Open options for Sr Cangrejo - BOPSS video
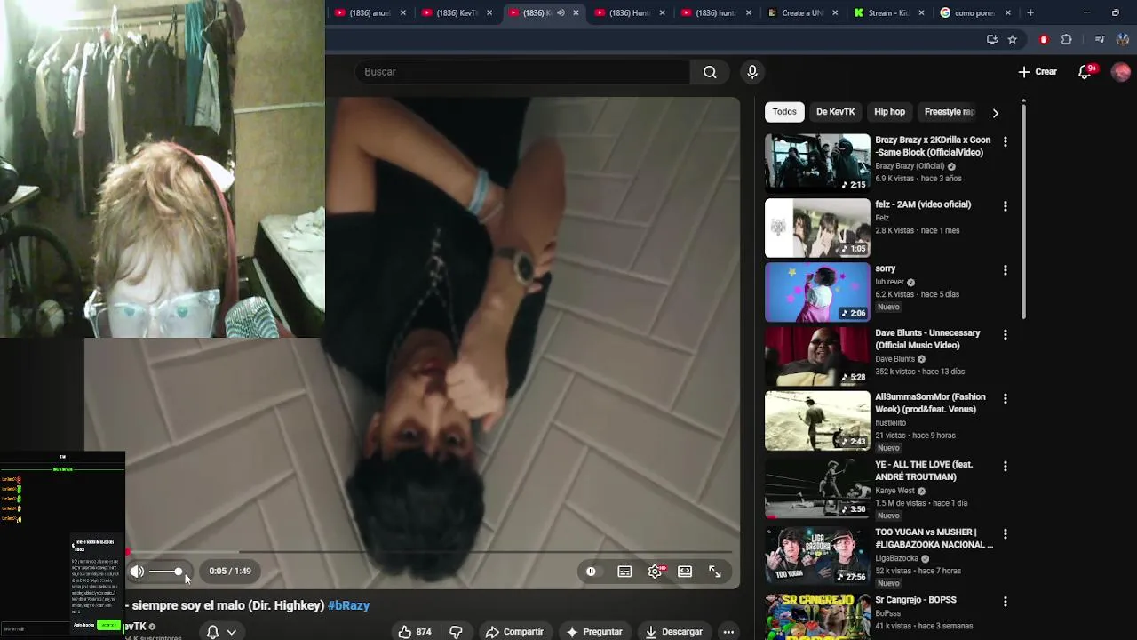The width and height of the screenshot is (1137, 640). (1005, 602)
